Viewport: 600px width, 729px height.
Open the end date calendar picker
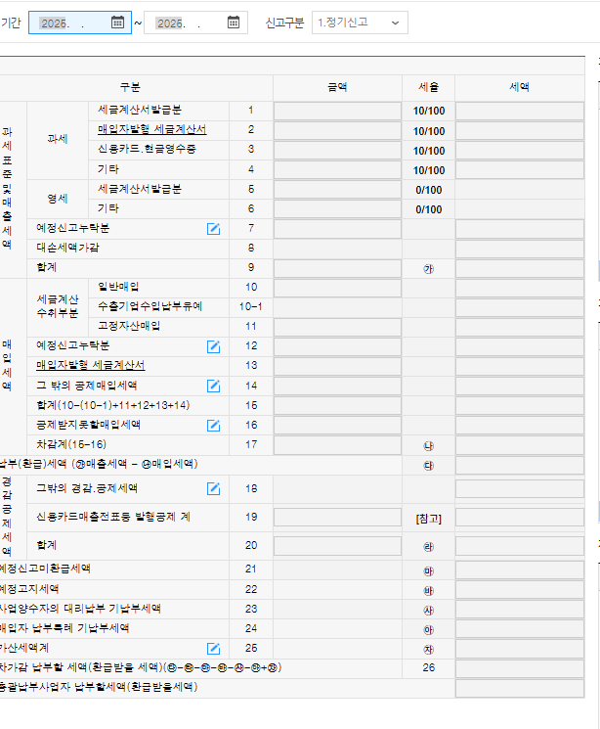pyautogui.click(x=234, y=23)
